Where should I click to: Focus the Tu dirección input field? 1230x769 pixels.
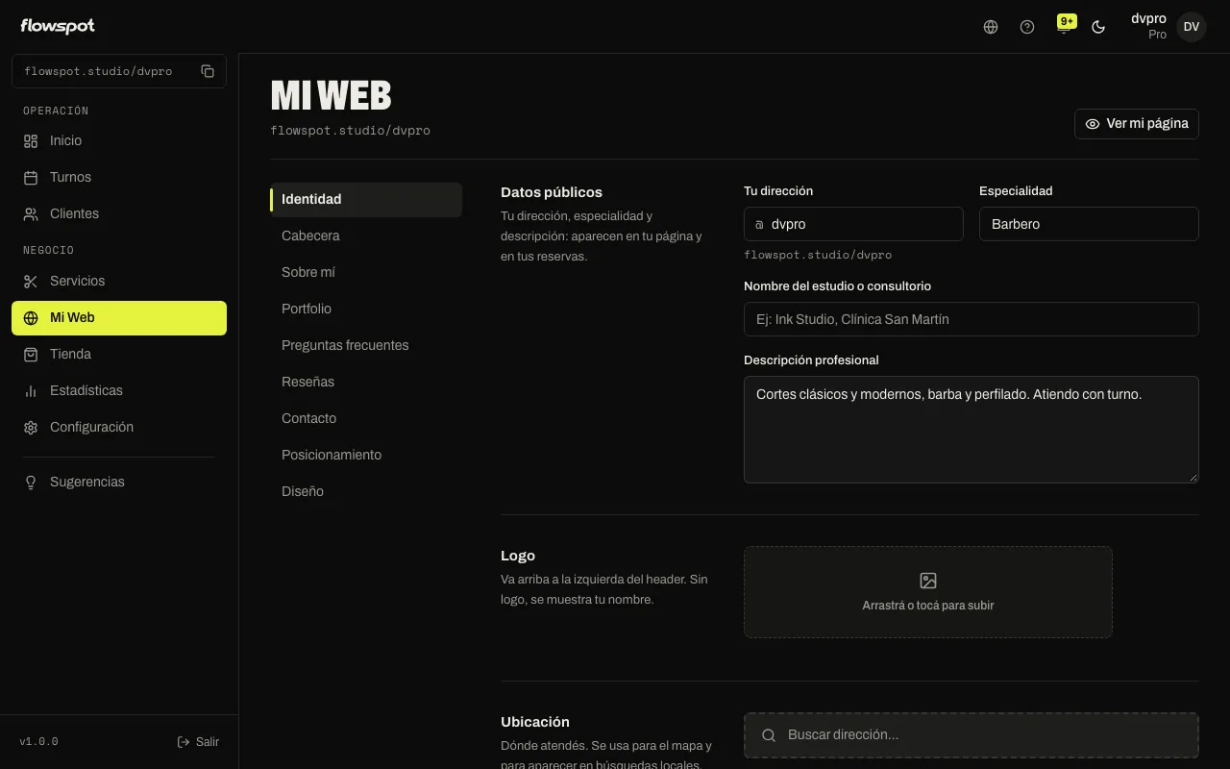click(x=853, y=224)
